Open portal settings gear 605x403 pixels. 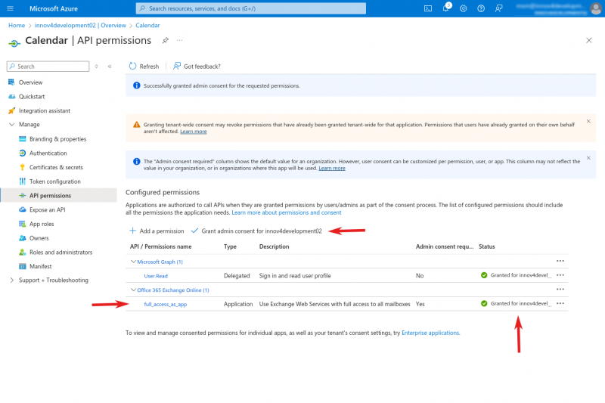[x=464, y=8]
